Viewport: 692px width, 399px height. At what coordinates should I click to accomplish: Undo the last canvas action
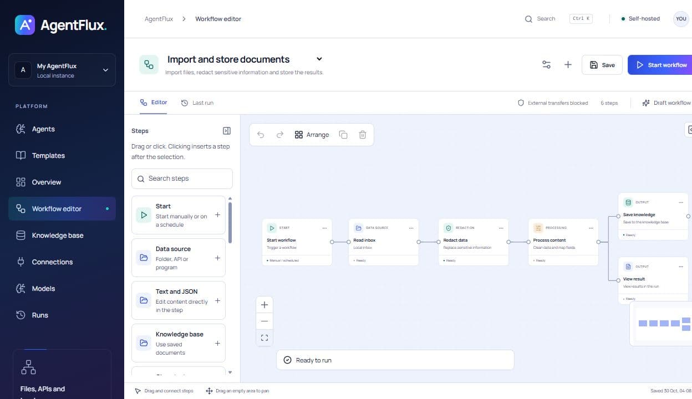pyautogui.click(x=261, y=135)
